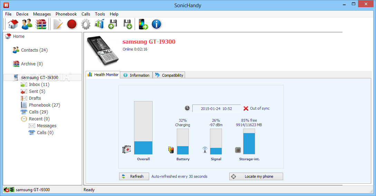Click the '32%' battery charging value

(x=183, y=120)
